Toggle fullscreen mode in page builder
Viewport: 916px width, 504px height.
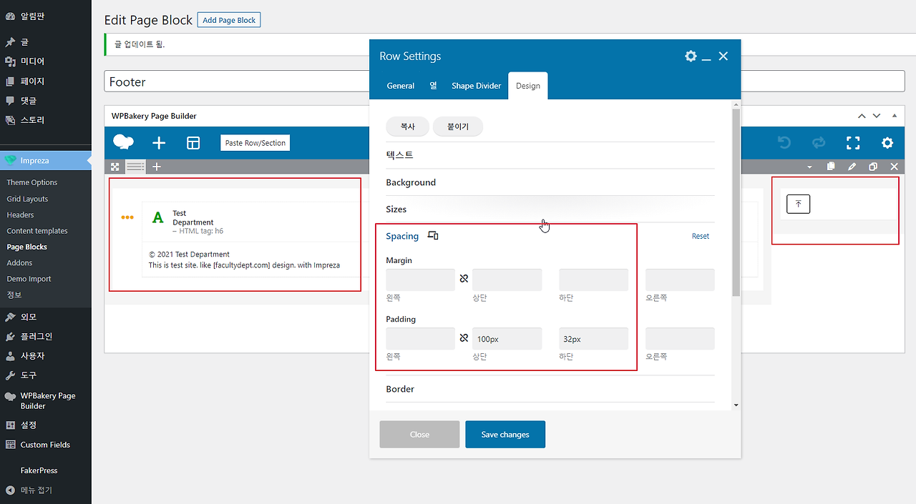pyautogui.click(x=853, y=143)
